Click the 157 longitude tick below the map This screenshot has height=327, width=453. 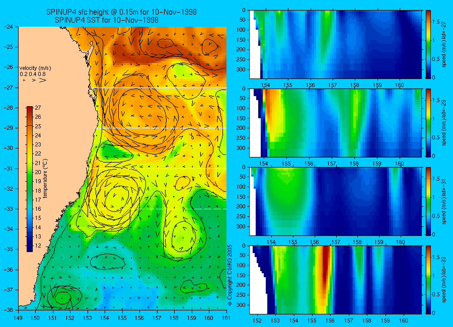tap(157, 318)
